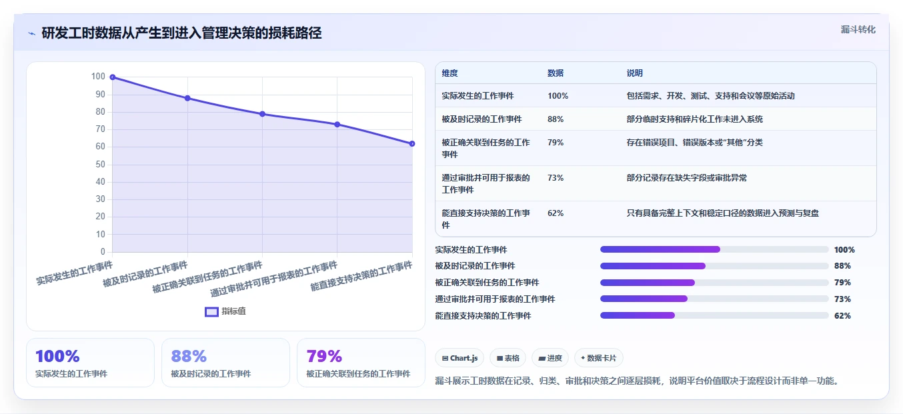The height and width of the screenshot is (414, 903).
Task: Click the description 包括需求、开发、测试、支持和会议等原始活动
Action: click(711, 96)
